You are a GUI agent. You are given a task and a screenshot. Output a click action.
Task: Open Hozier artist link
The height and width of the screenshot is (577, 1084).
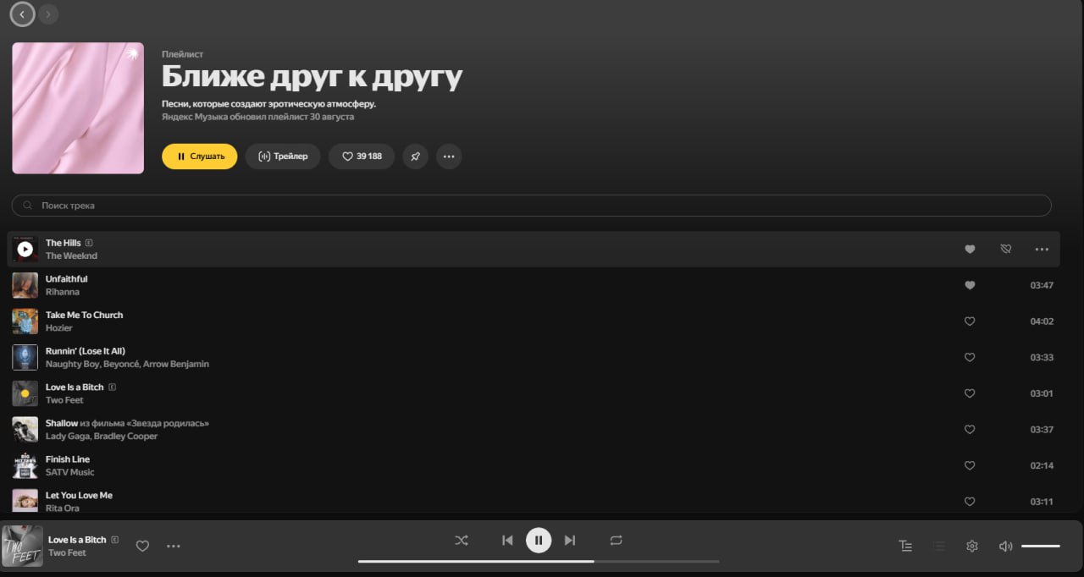click(59, 328)
